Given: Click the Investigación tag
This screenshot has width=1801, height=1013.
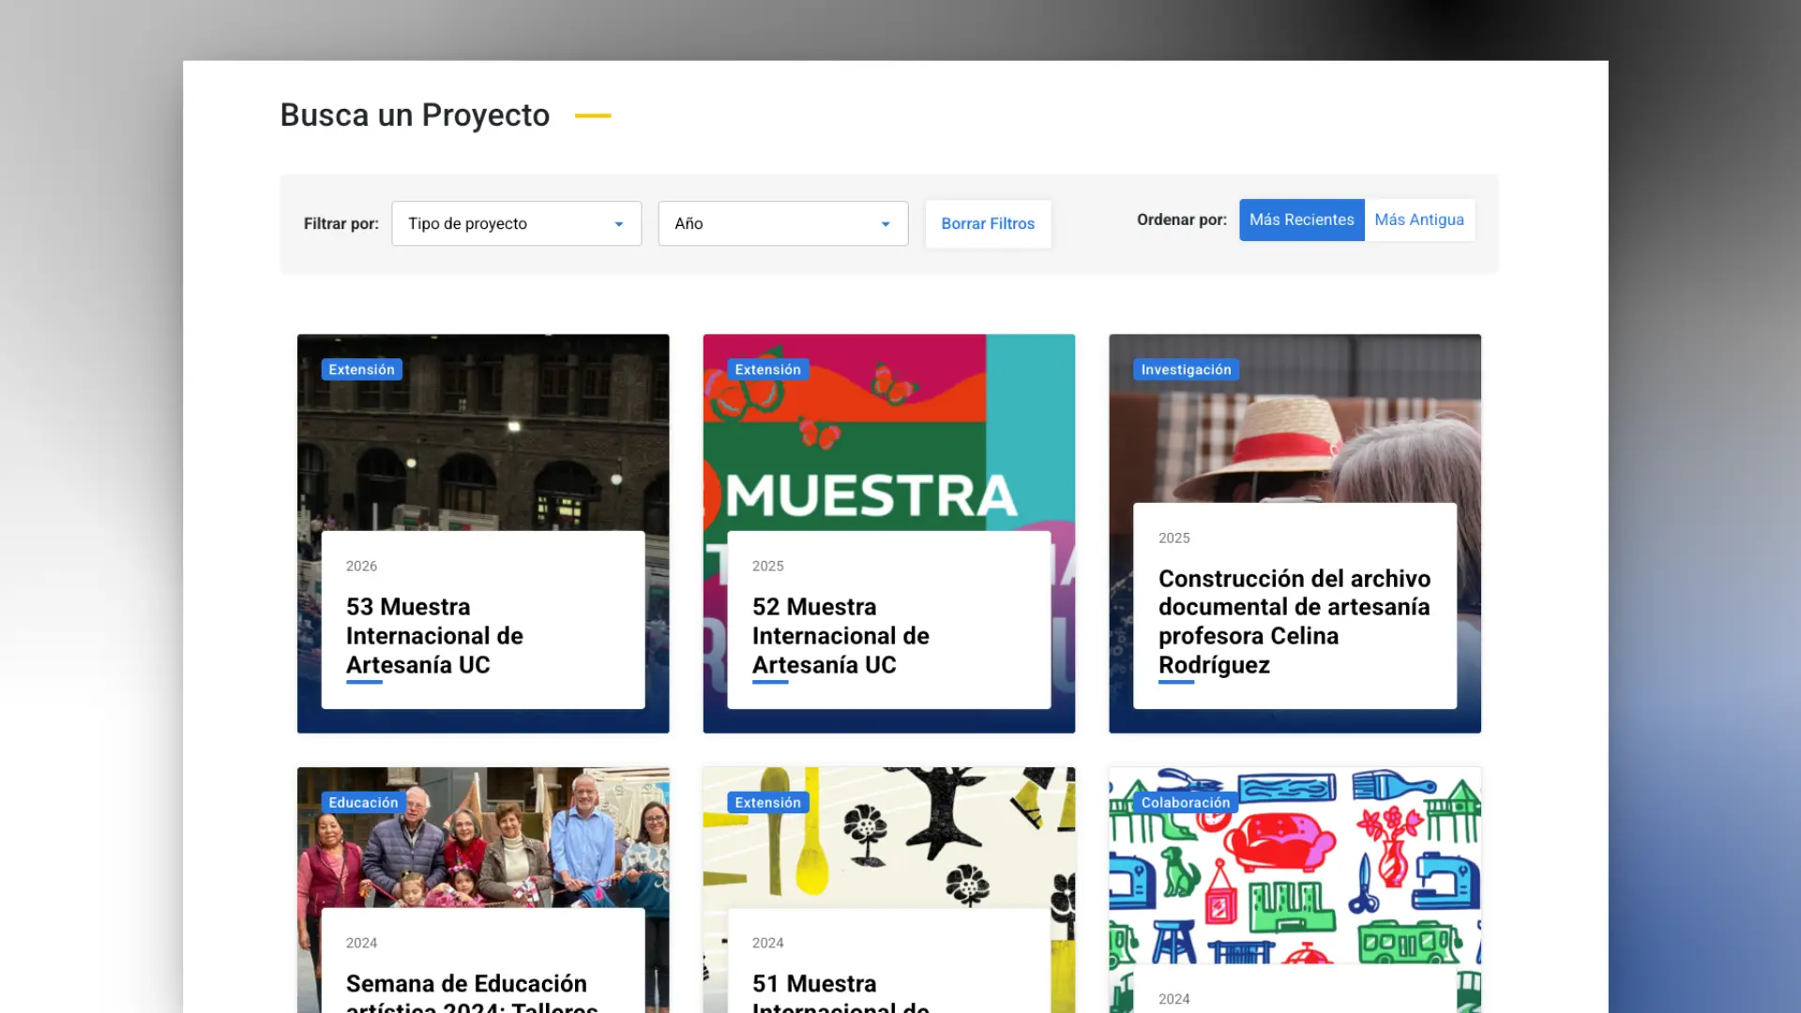Looking at the screenshot, I should (1186, 370).
